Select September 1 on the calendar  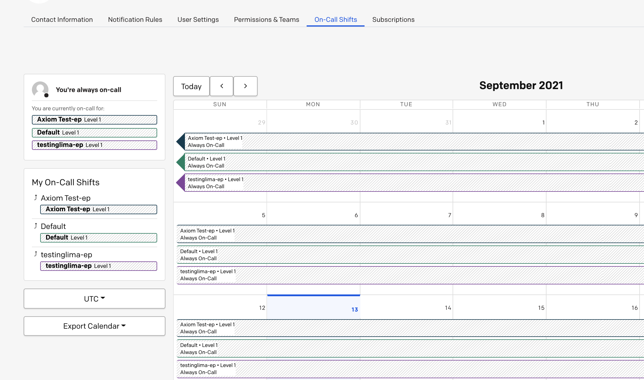point(543,122)
